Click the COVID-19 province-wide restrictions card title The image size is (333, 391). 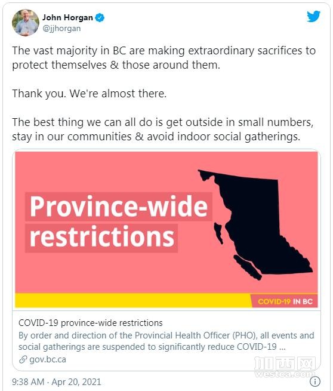click(x=91, y=323)
